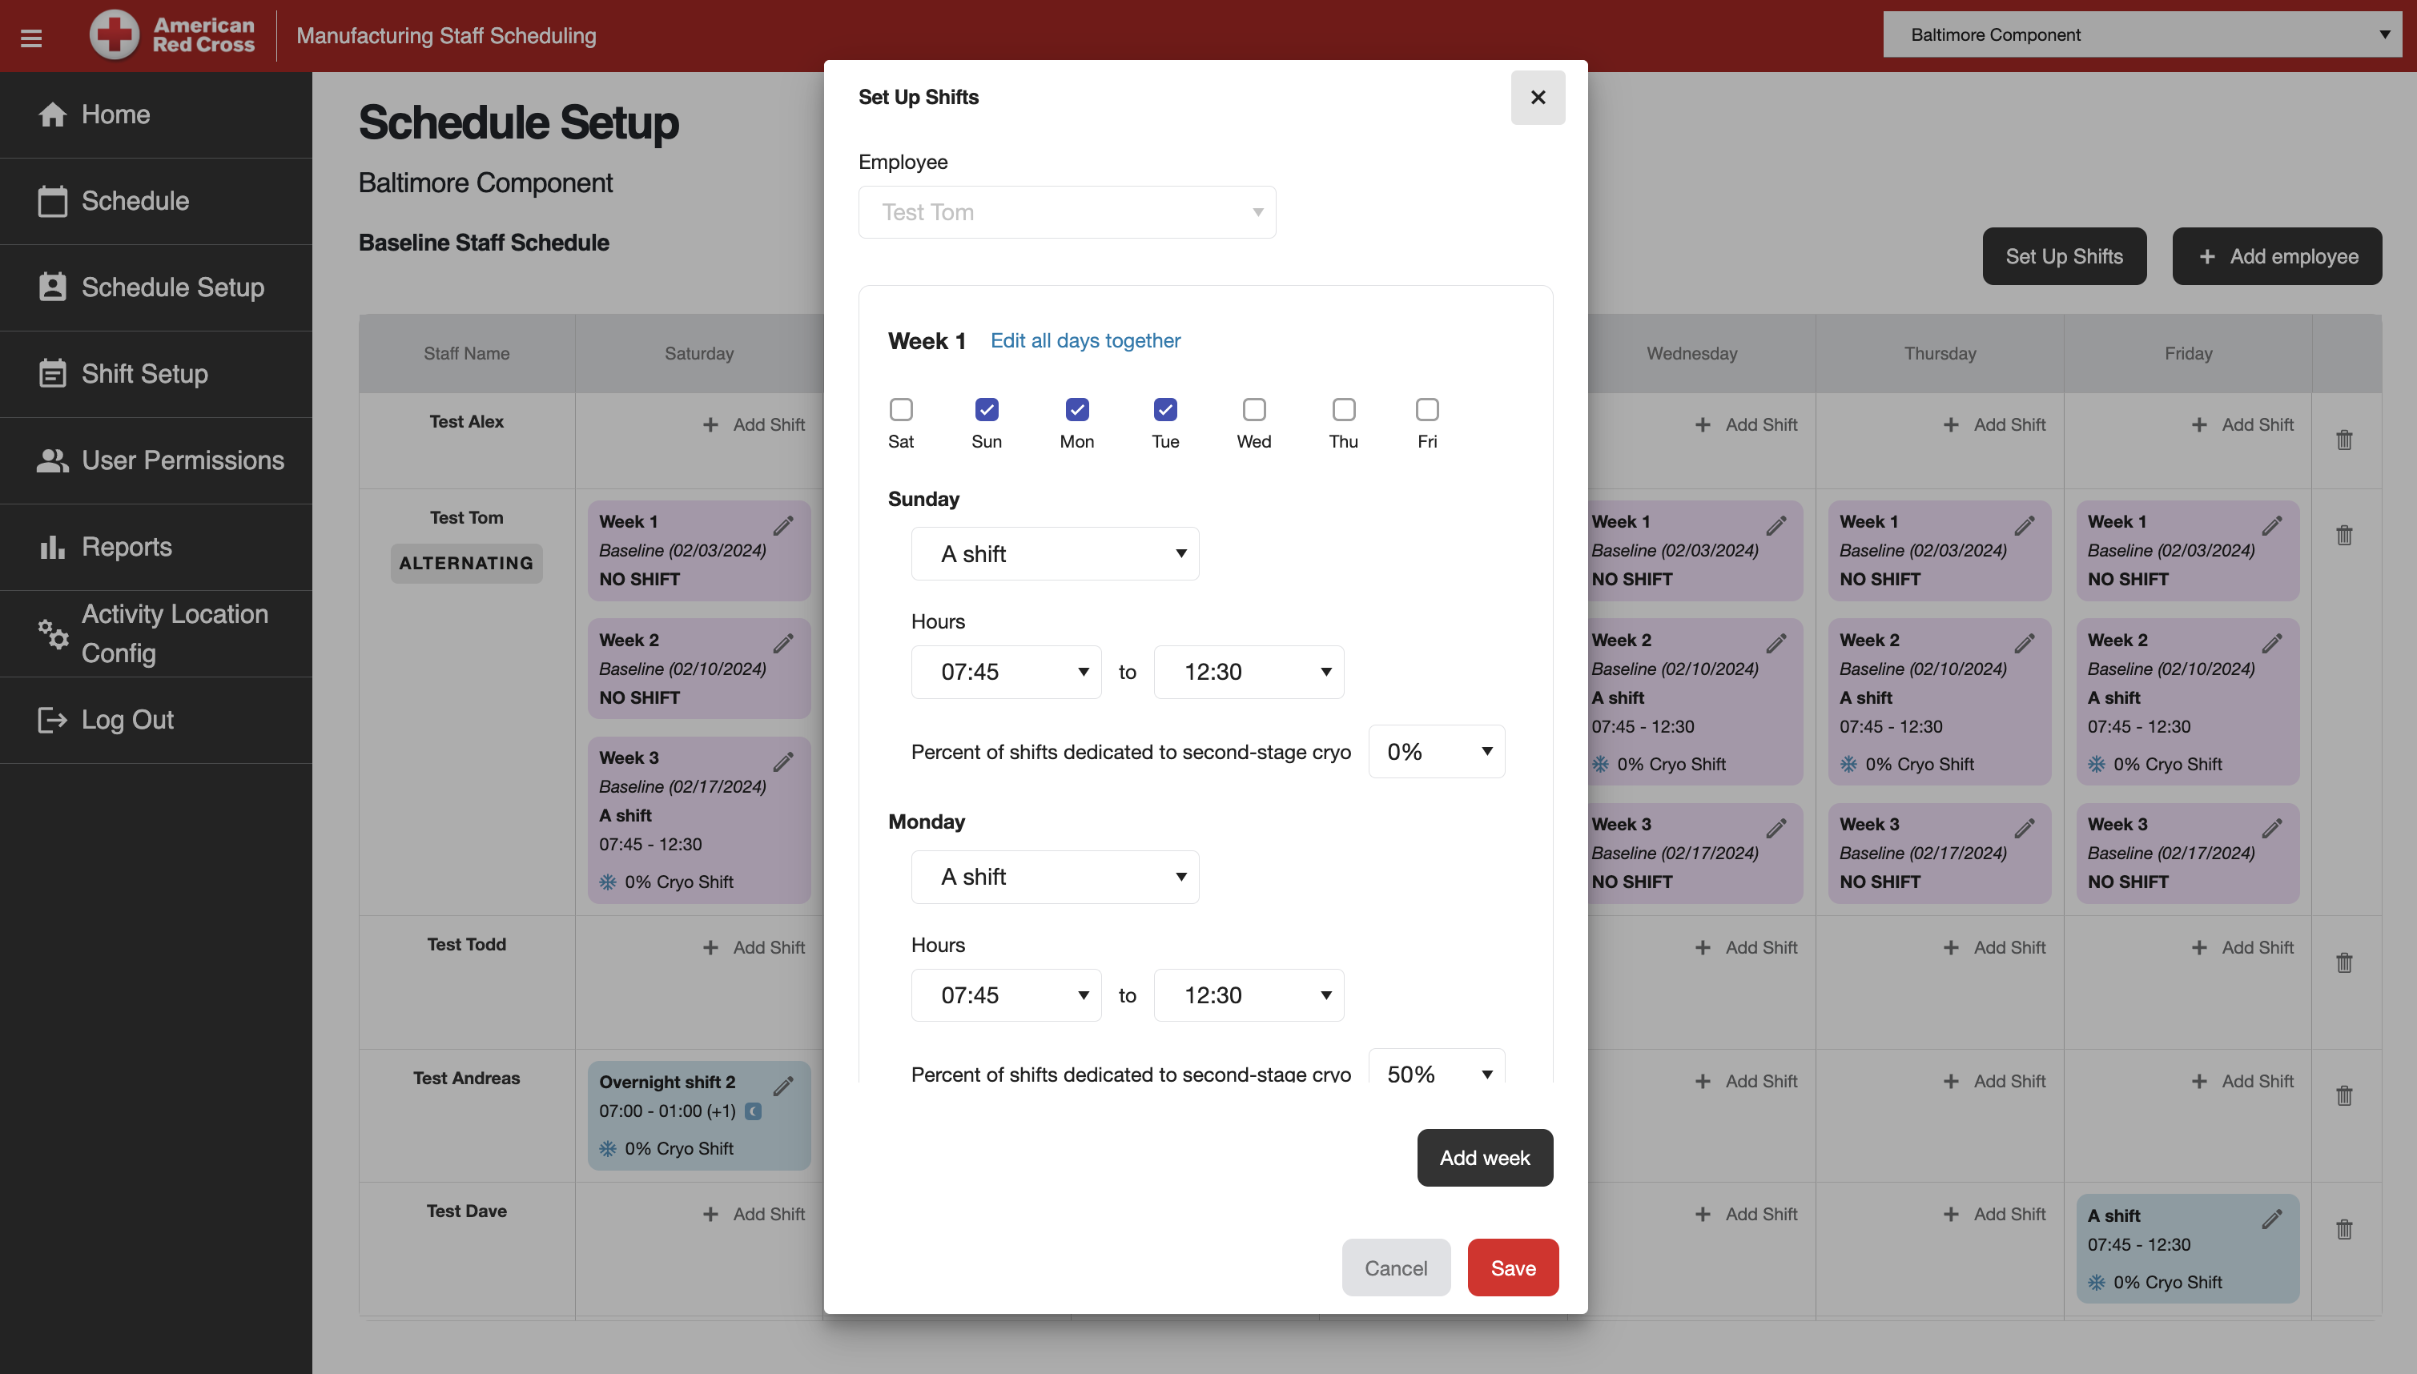The image size is (2417, 1374).
Task: Open Sunday's 12:30 end time dropdown
Action: click(x=1249, y=672)
